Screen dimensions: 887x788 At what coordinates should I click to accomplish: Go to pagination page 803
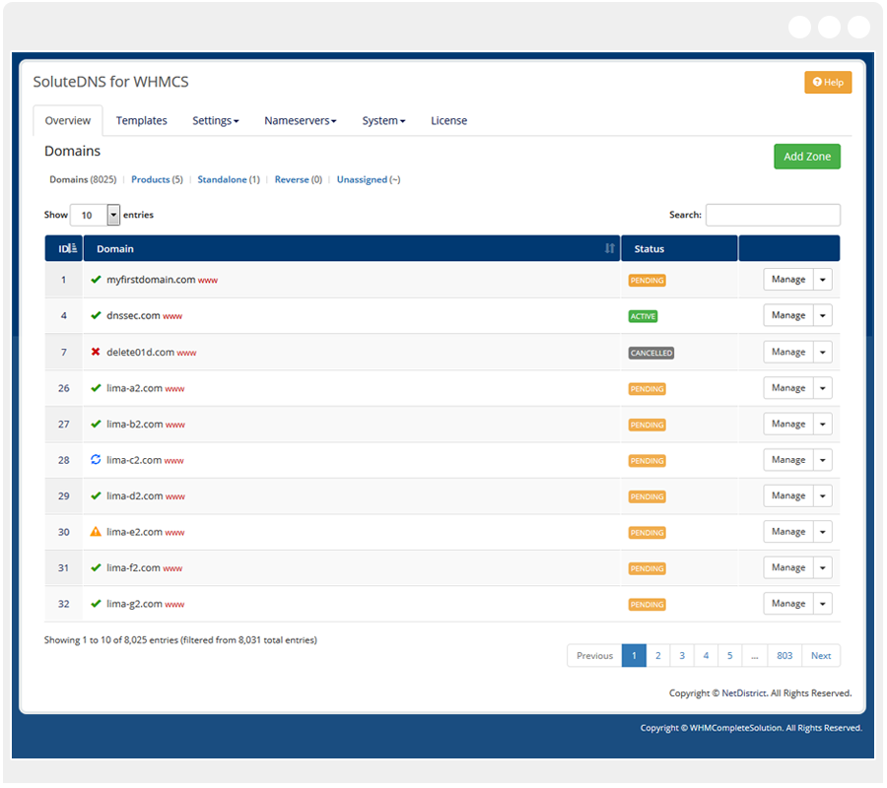click(x=785, y=656)
